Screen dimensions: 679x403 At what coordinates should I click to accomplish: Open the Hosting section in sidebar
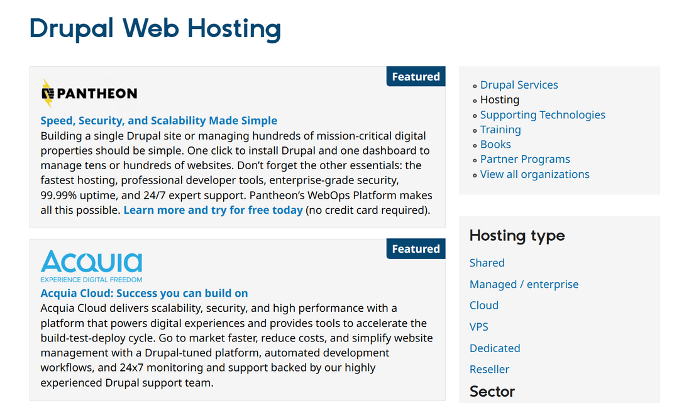(x=499, y=99)
